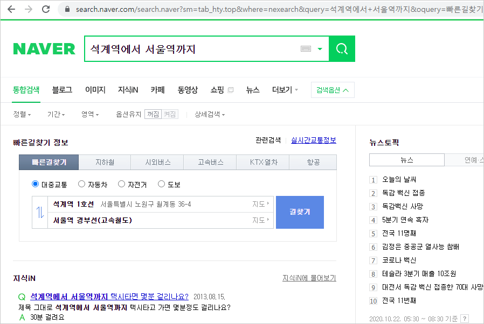Viewport: 484px width, 324px height.
Task: Open the search box autocomplete dropdown arrow
Action: tap(320, 49)
